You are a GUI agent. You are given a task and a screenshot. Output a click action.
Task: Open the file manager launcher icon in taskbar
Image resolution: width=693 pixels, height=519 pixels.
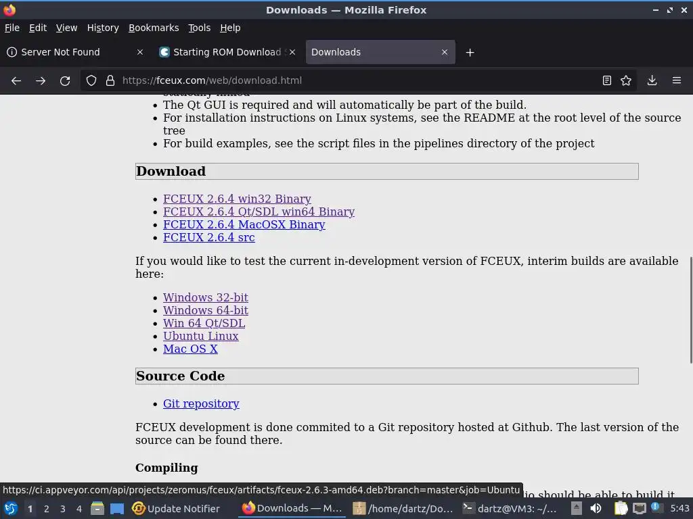click(x=97, y=509)
